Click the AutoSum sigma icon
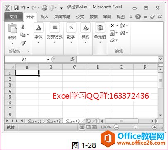 coord(112,26)
